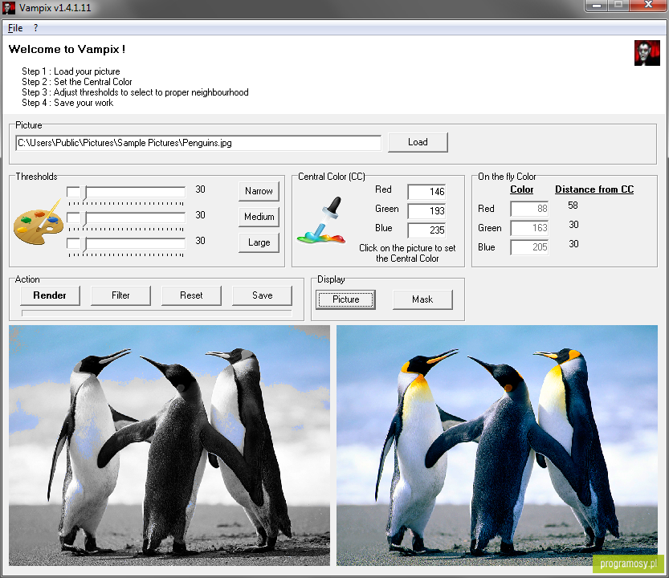Click the On the fly Blue field

(529, 247)
